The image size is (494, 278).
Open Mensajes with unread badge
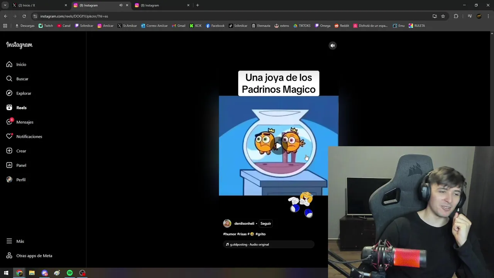point(20,122)
